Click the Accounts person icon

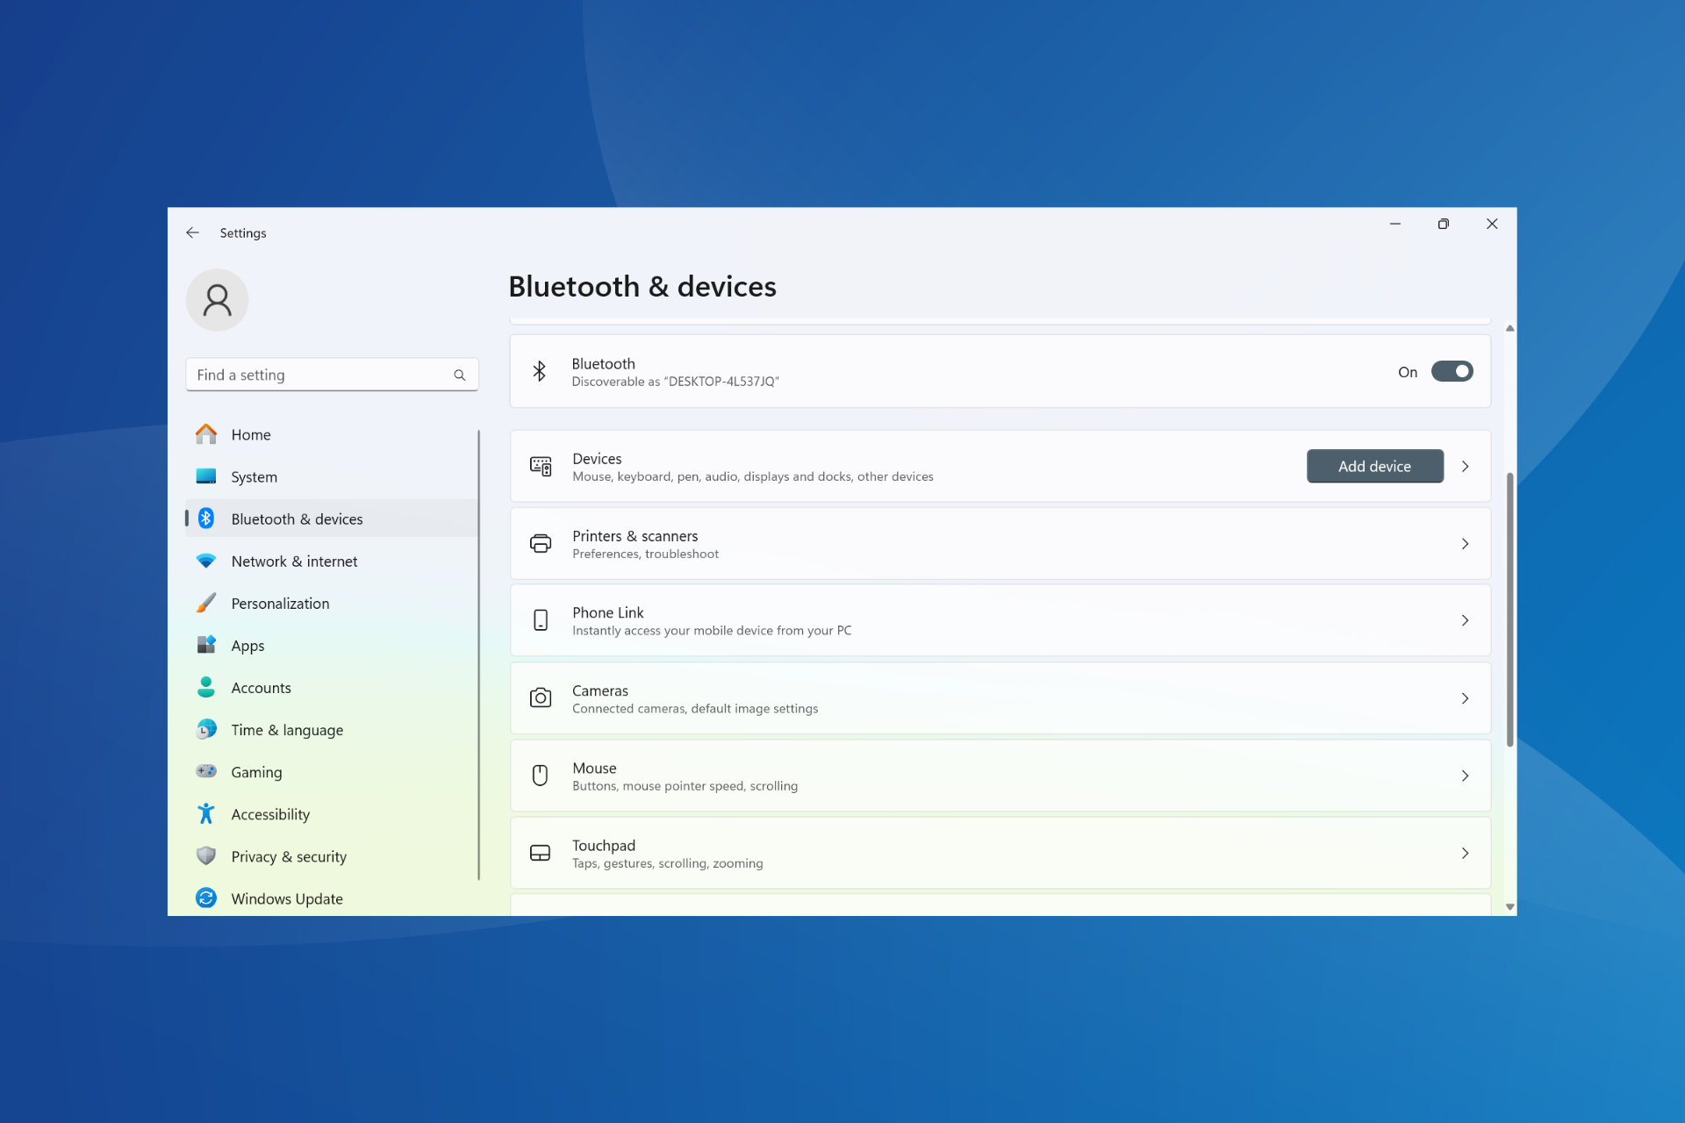click(206, 687)
